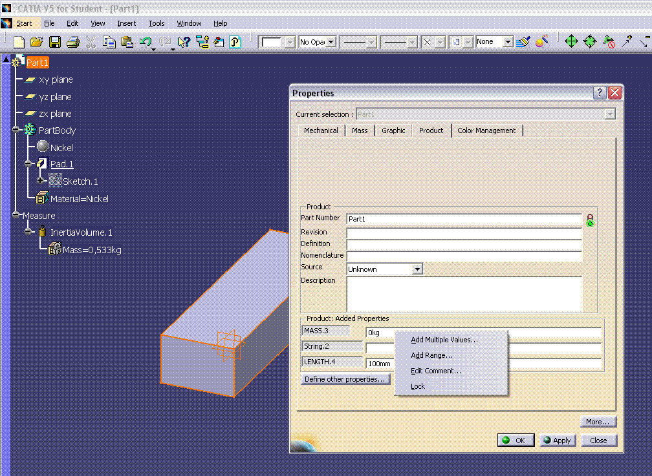Open the Insert menu
This screenshot has height=476, width=652.
pos(126,23)
